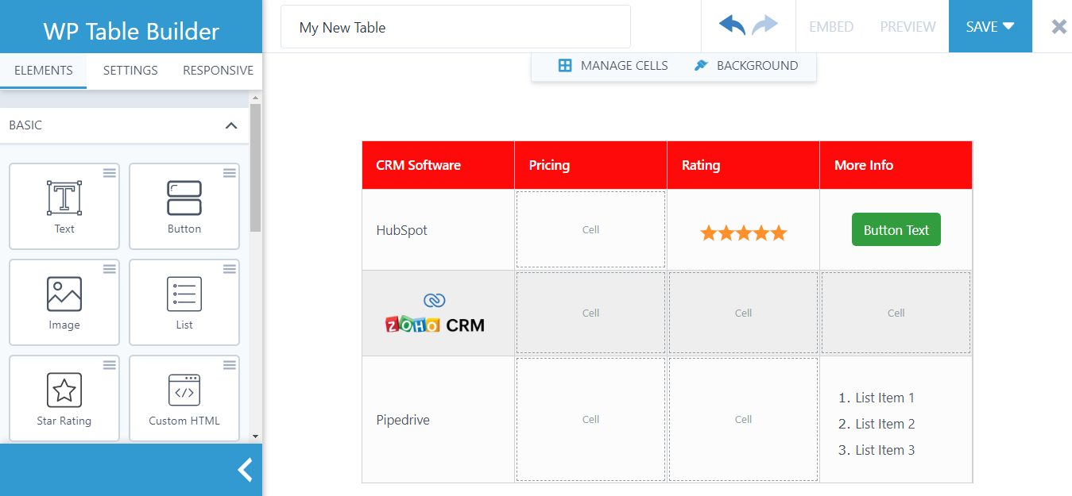Viewport: 1072px width, 496px height.
Task: Collapse the BASIC section chevron
Action: 231,125
